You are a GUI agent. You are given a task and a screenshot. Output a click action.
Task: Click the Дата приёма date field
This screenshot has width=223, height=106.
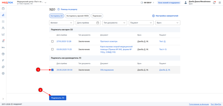pos(88,23)
